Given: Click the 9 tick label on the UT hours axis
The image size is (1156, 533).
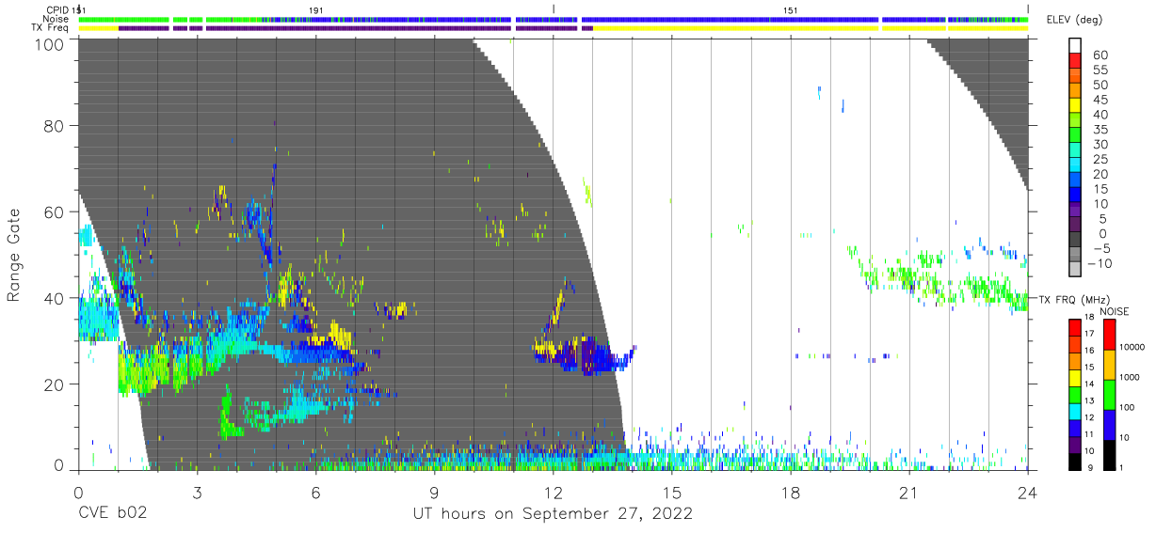Looking at the screenshot, I should (x=434, y=492).
